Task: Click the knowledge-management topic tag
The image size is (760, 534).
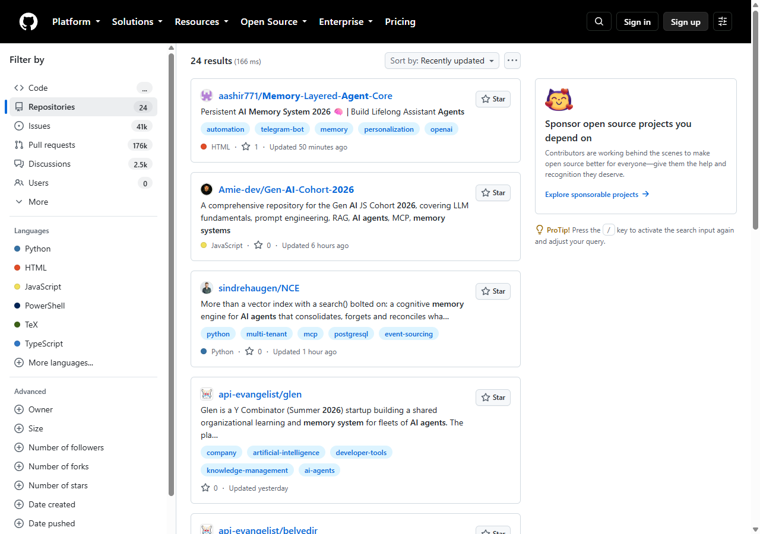Action: pos(247,470)
